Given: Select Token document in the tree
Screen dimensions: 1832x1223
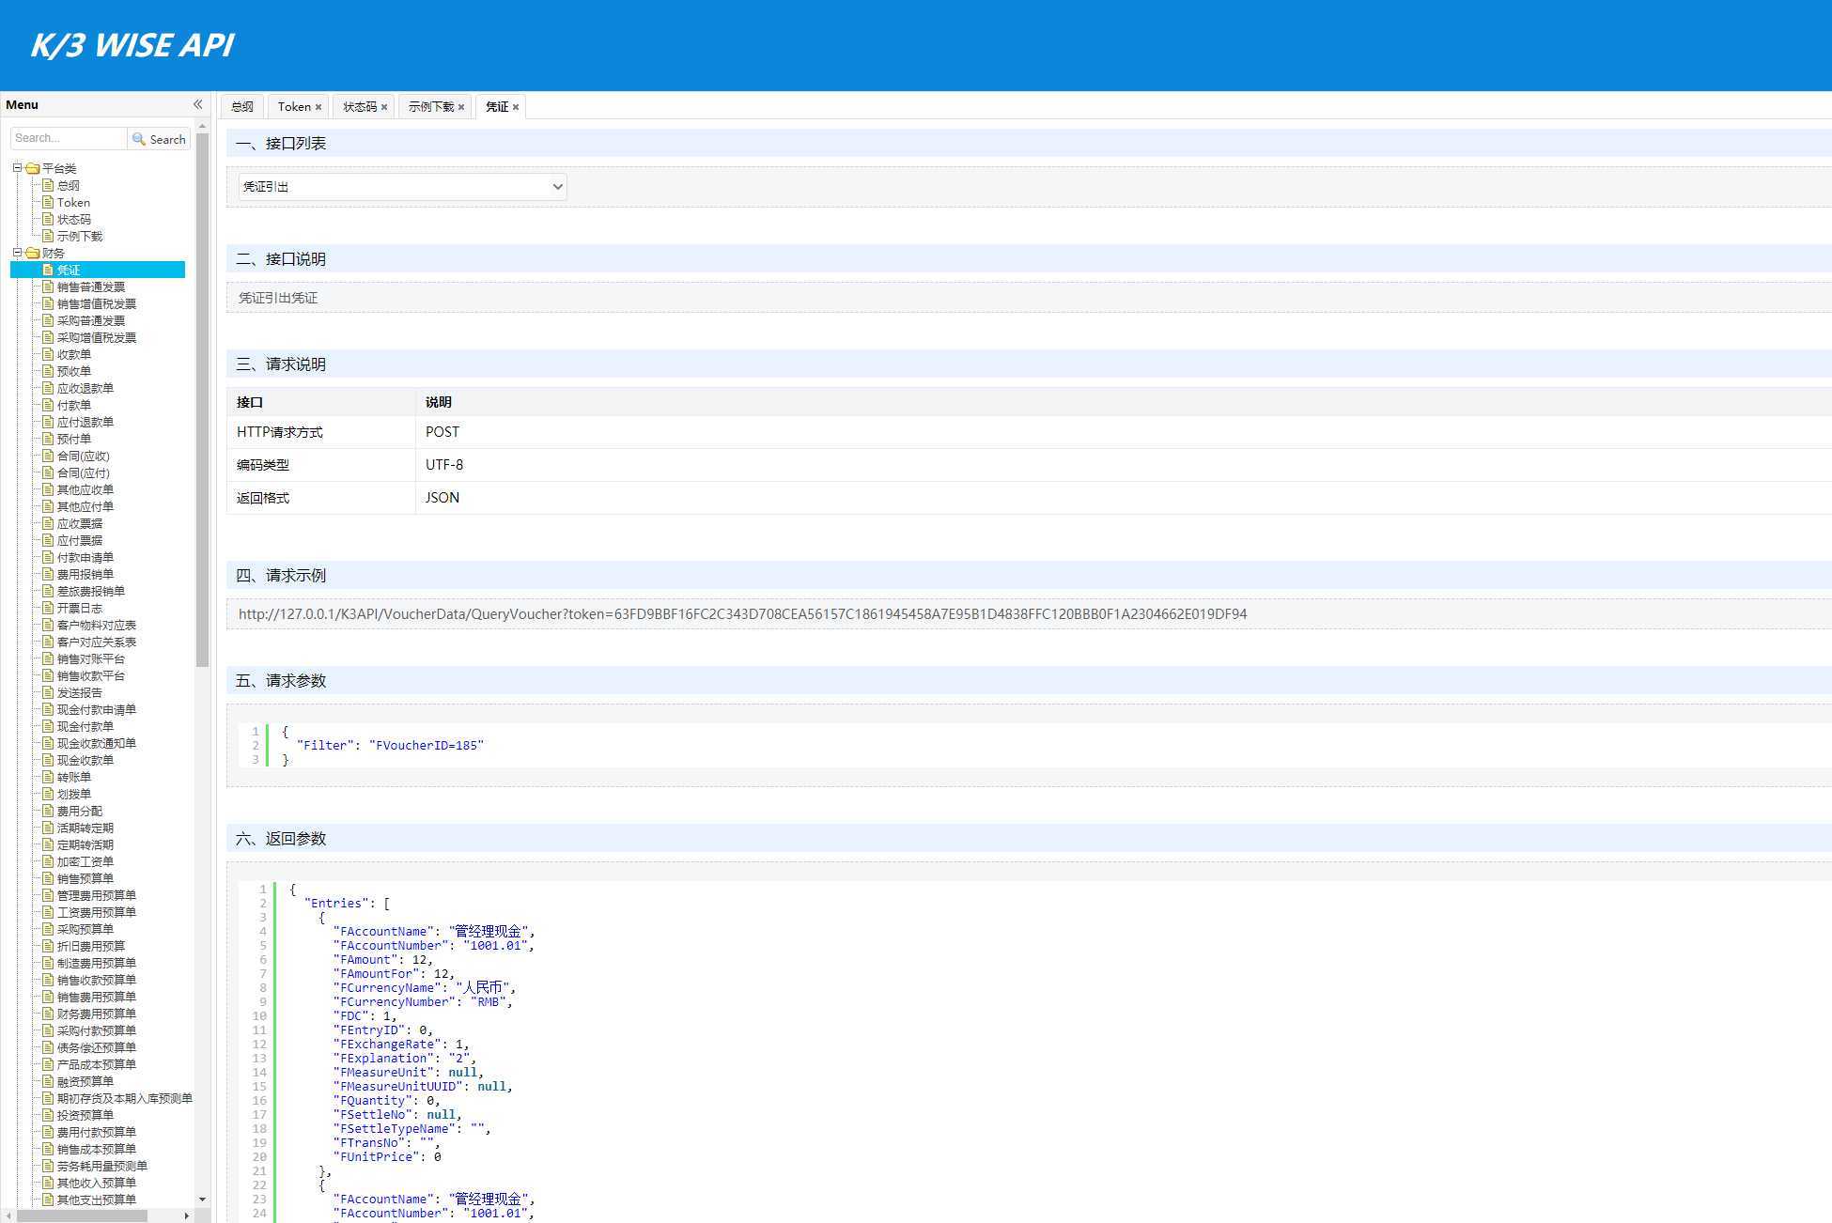Looking at the screenshot, I should tap(73, 203).
